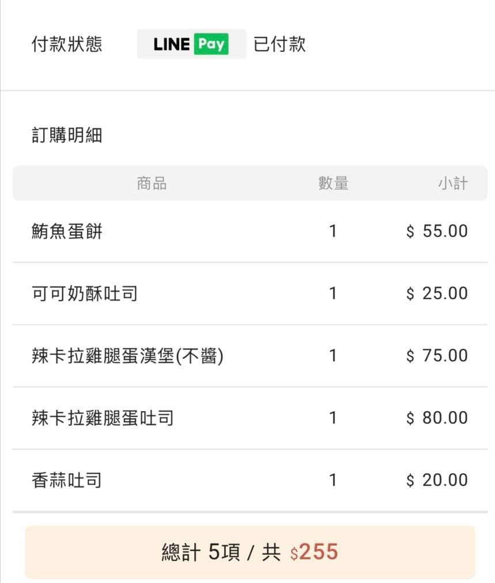Choose the 辣卡拉雞腿蛋吐司 item name
Screen dimensions: 495x583
click(103, 418)
